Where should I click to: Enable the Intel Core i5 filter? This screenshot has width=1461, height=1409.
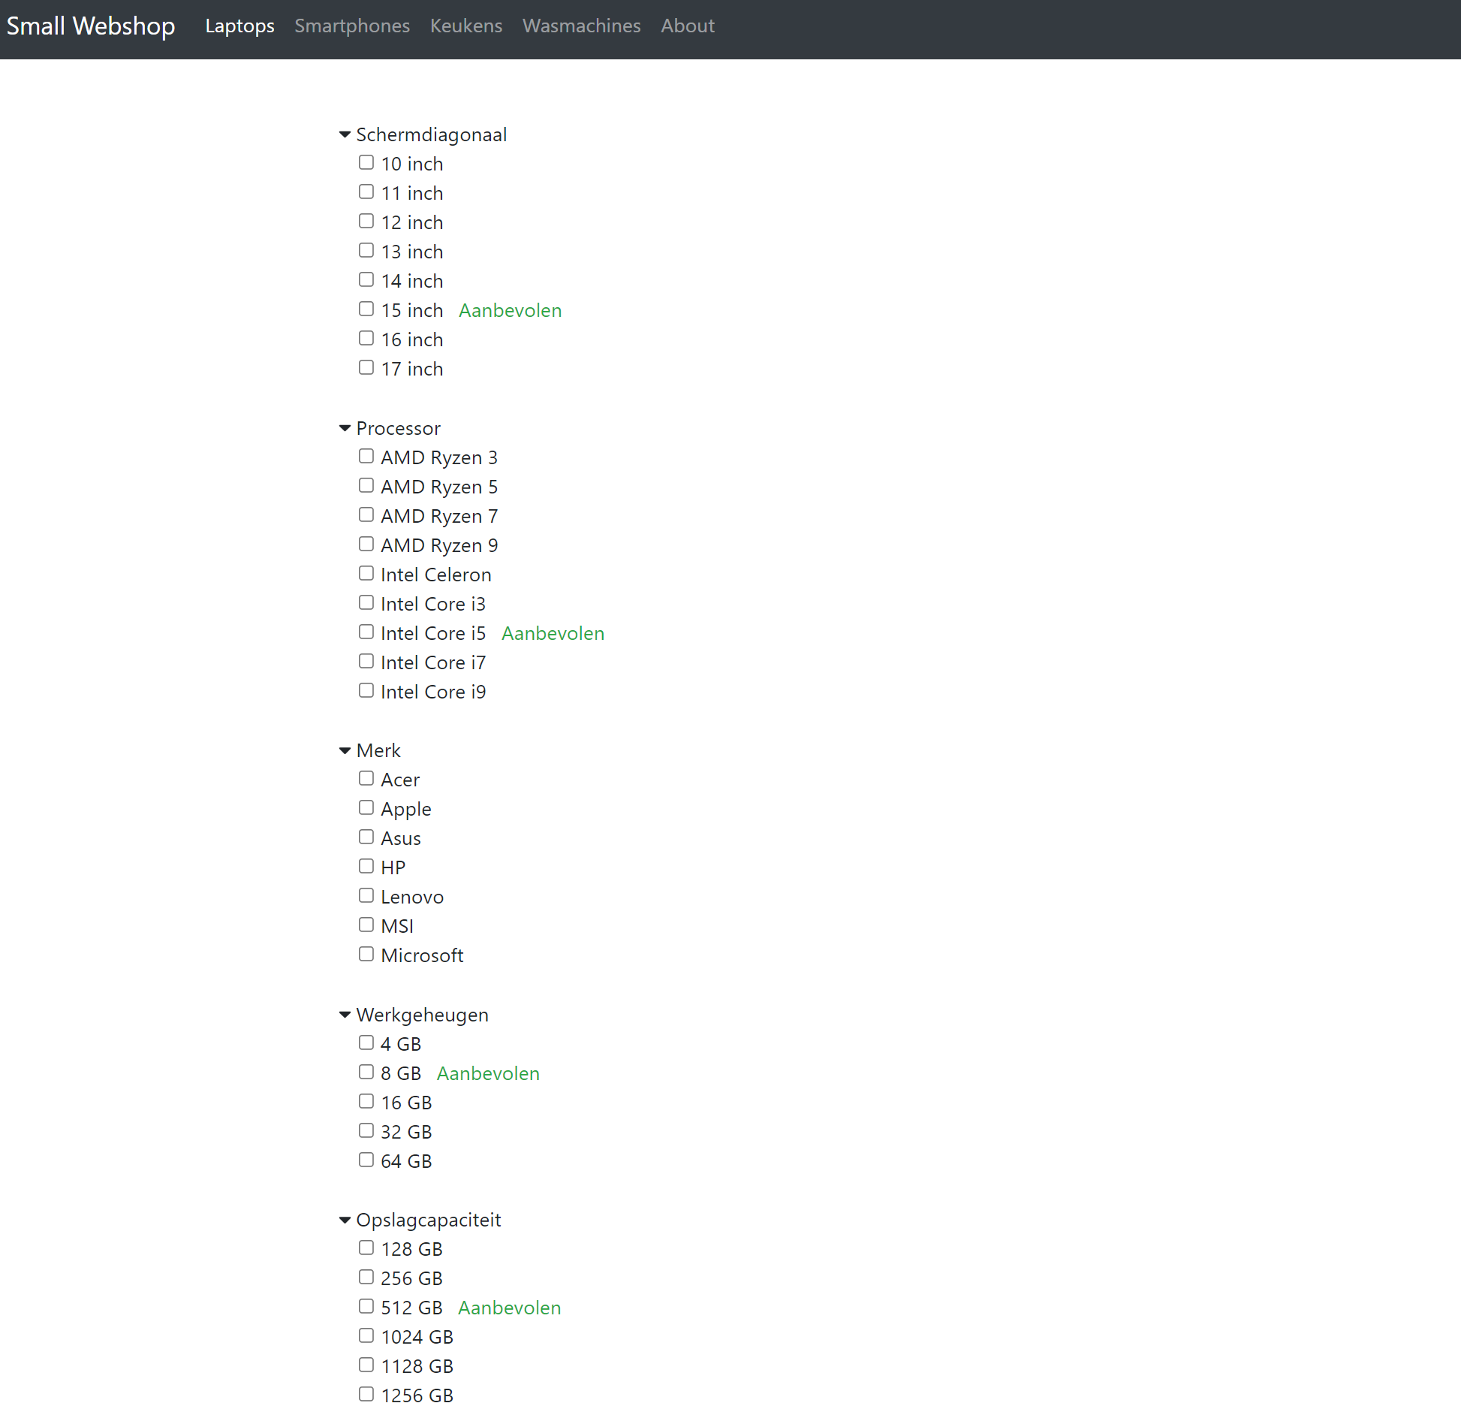(366, 632)
